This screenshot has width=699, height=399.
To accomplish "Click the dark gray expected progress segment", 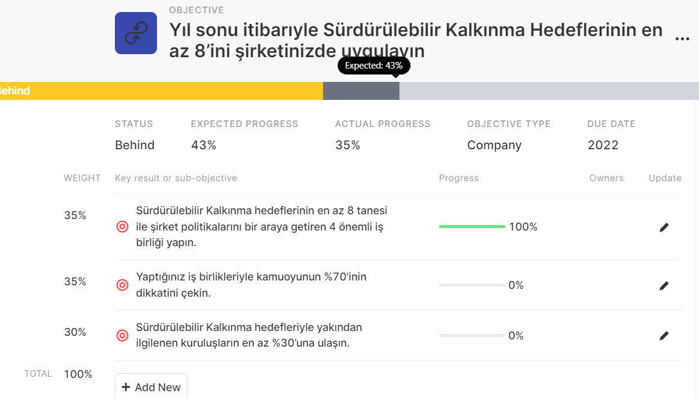I will coord(361,91).
